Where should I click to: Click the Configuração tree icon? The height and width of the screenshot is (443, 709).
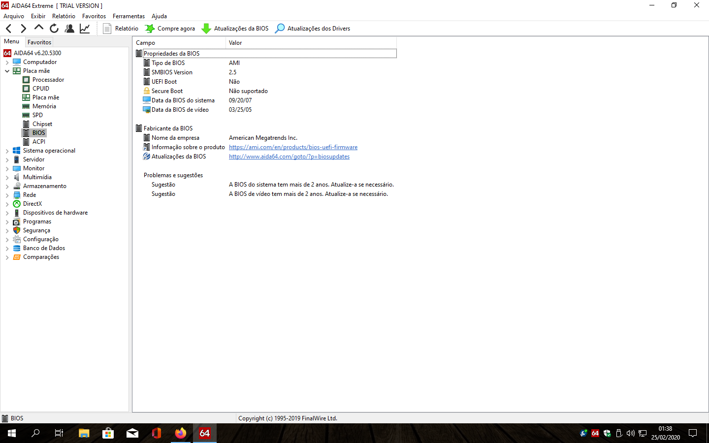(x=17, y=239)
